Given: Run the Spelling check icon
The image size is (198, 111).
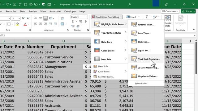Looking at the screenshot, I should click(x=20, y=4).
